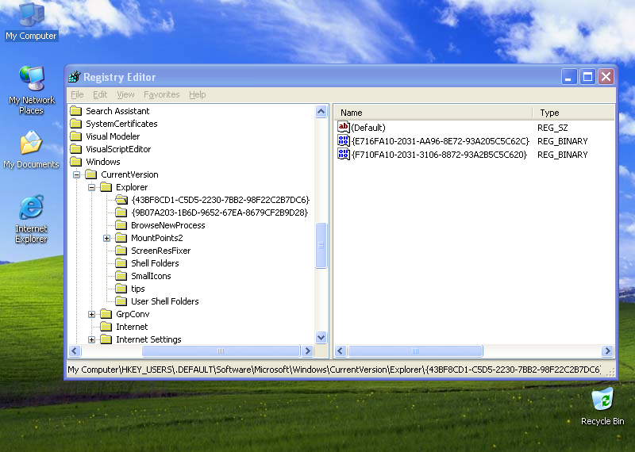The width and height of the screenshot is (635, 452).
Task: Expand the Internet Settings tree node
Action: [x=91, y=339]
